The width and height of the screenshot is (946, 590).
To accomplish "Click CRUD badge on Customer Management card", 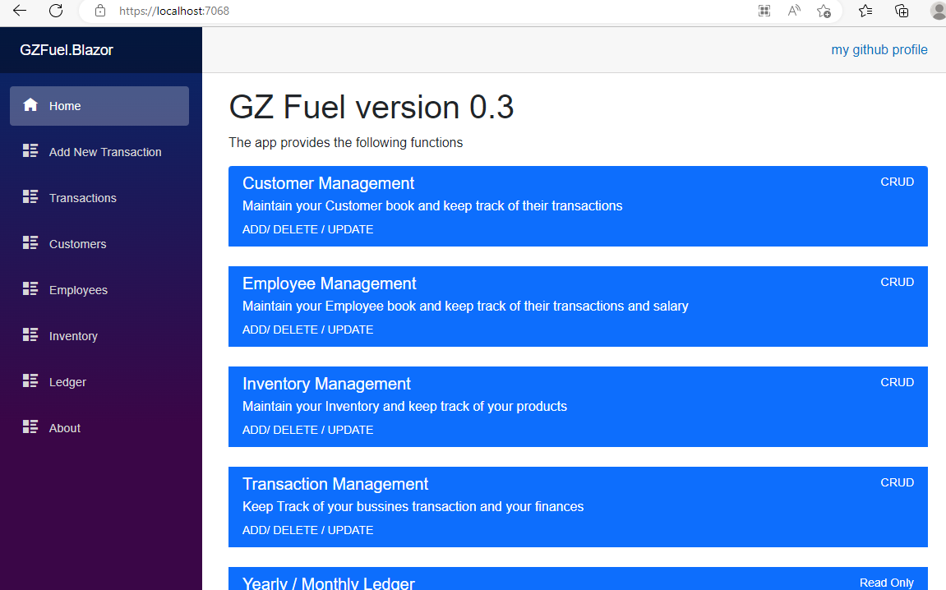I will (x=898, y=182).
